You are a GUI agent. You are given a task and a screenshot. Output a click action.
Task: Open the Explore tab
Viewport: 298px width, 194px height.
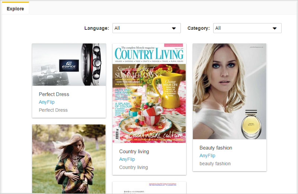(x=15, y=9)
